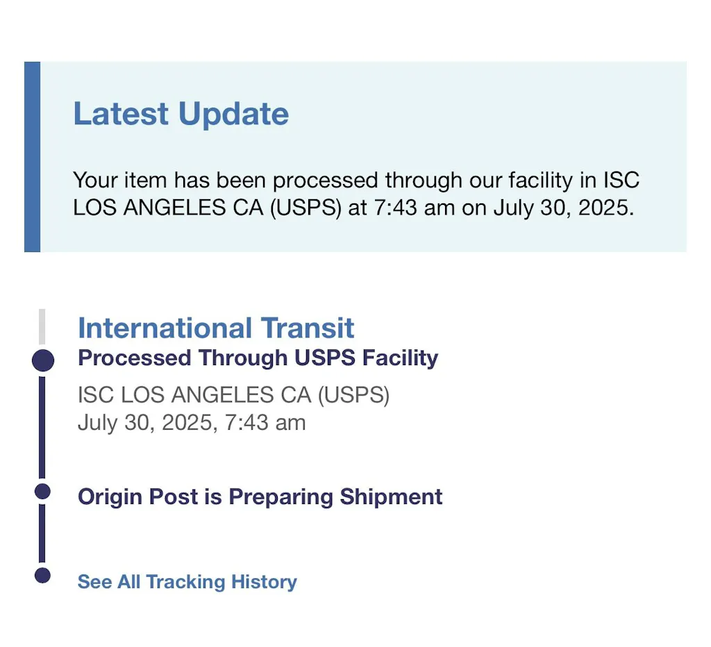This screenshot has height=647, width=711.
Task: Select the dot next to Processed Through USPS Facility
Action: tap(43, 360)
